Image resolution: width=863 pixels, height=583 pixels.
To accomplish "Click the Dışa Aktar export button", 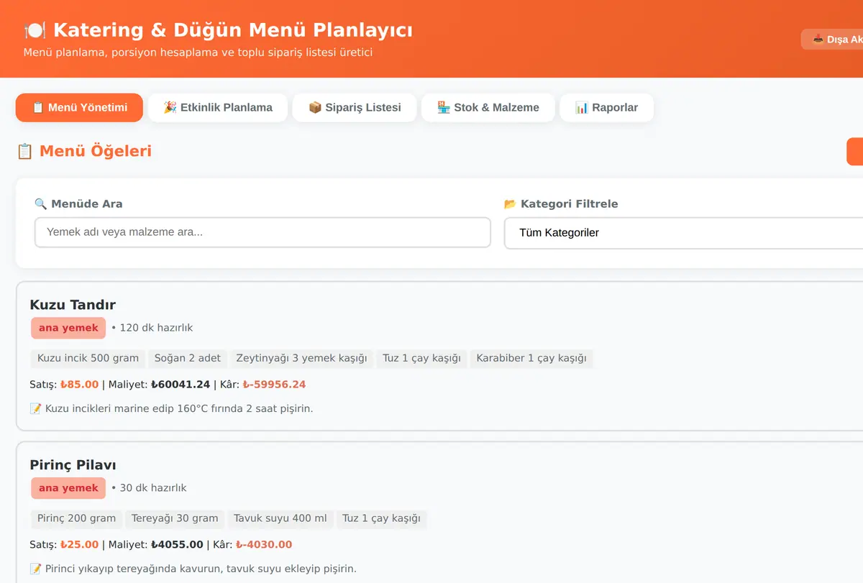I will click(833, 40).
